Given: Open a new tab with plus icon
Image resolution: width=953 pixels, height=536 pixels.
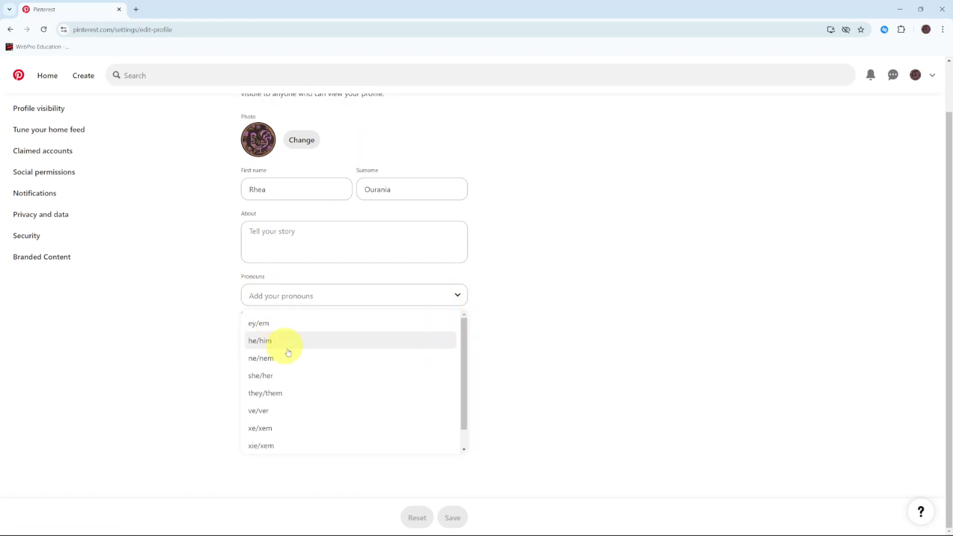Looking at the screenshot, I should [136, 10].
